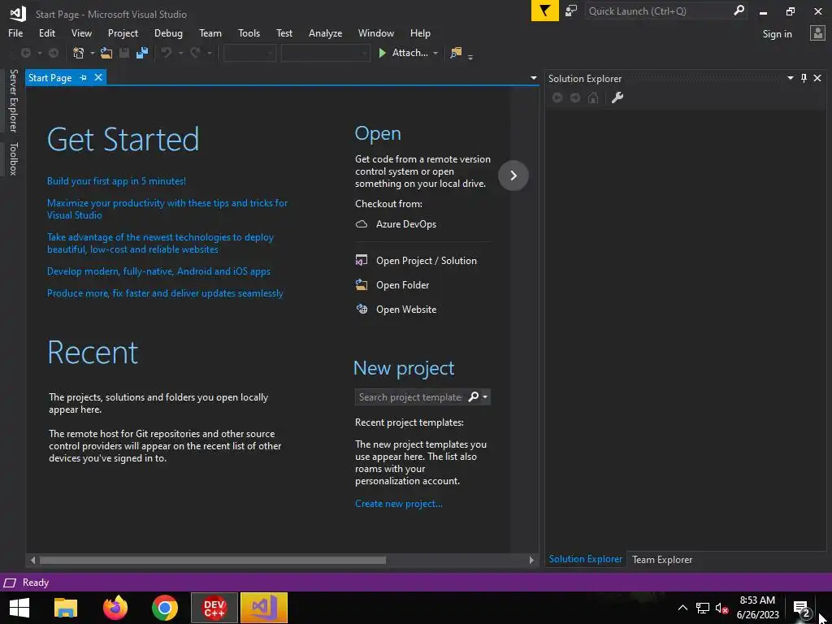The width and height of the screenshot is (832, 624).
Task: Switch to Dev-C++ in the taskbar
Action: (x=214, y=608)
